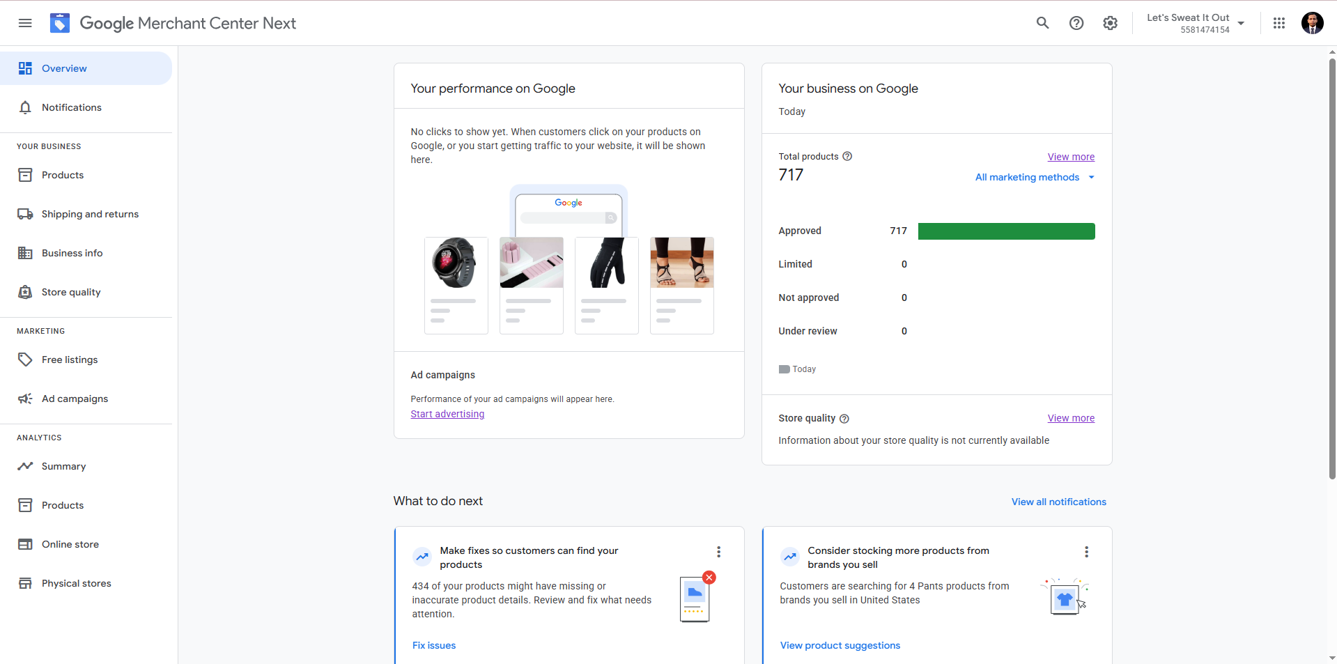Viewport: 1337px width, 664px height.
Task: Click View more link for Store quality
Action: (x=1071, y=418)
